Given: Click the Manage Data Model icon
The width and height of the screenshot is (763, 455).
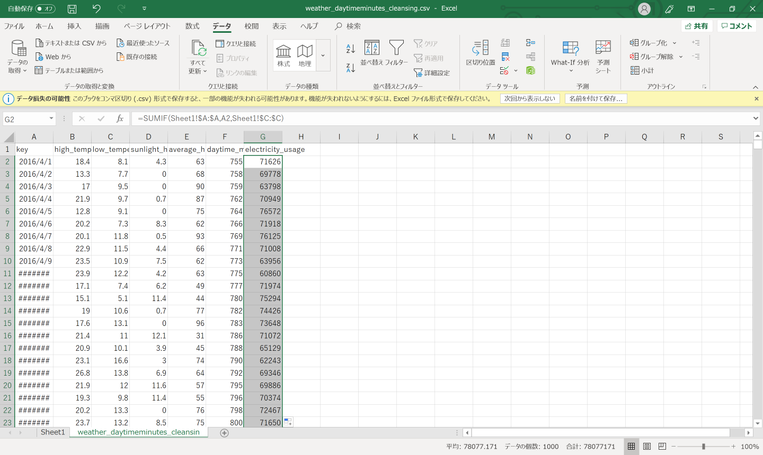Looking at the screenshot, I should [x=530, y=70].
